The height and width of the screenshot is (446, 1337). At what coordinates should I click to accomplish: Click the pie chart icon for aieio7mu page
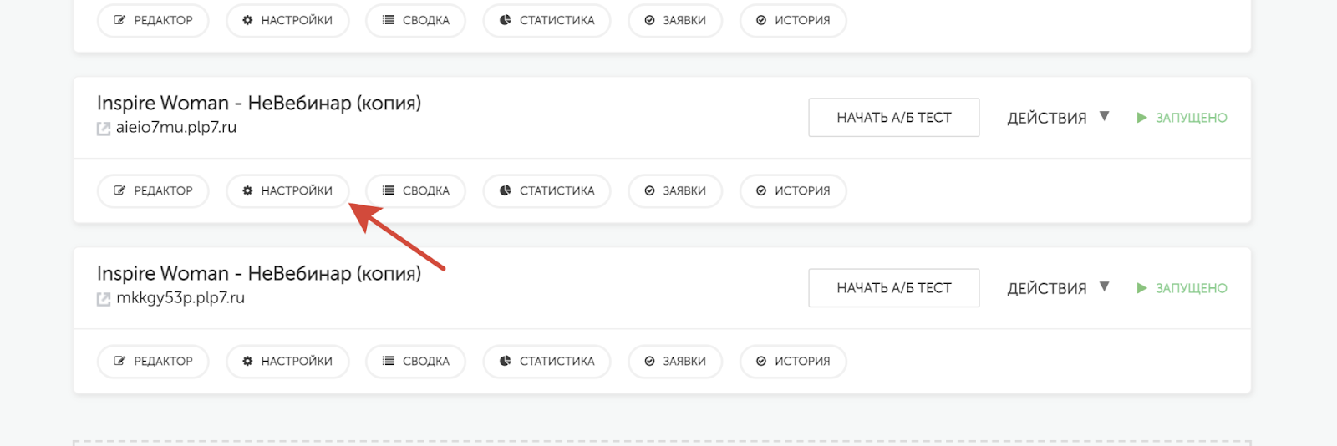tap(505, 191)
